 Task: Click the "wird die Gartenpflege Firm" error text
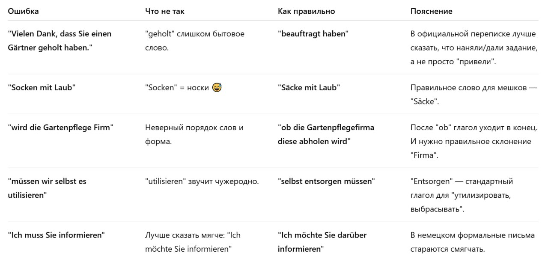[60, 128]
